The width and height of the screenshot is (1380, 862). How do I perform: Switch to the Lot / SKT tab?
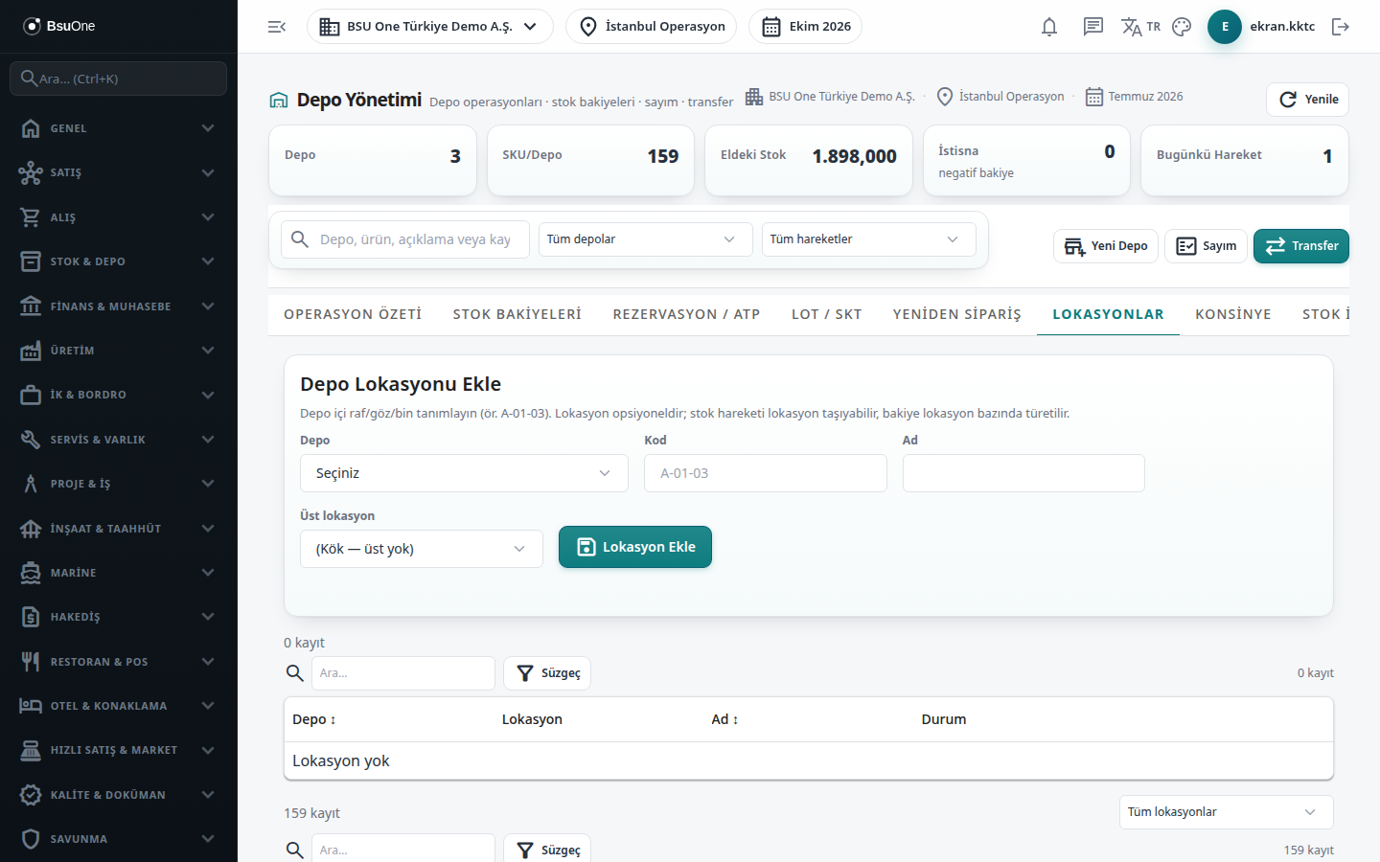coord(826,314)
